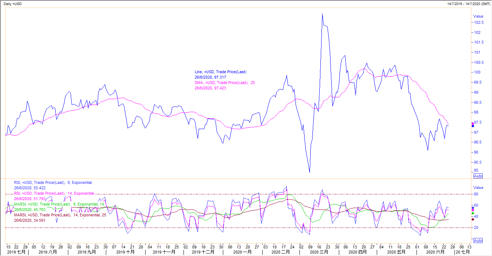The width and height of the screenshot is (492, 256).
Task: Select the RSI 9 Exponential legend label
Action: pyautogui.click(x=53, y=183)
